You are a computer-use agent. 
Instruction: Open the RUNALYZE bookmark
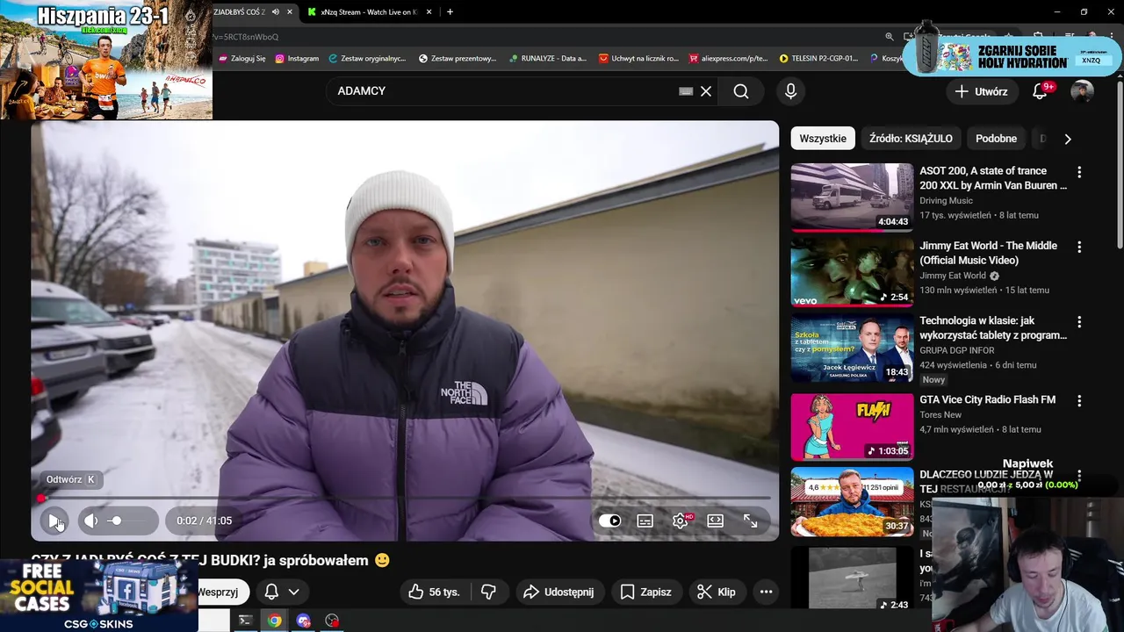547,59
